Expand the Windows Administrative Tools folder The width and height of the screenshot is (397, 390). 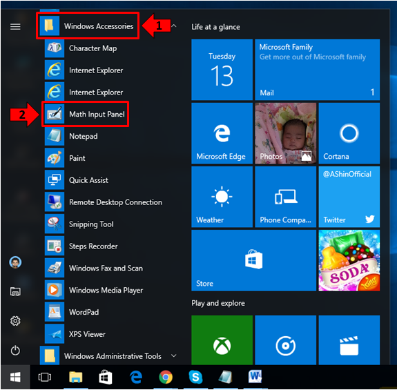[x=174, y=355]
